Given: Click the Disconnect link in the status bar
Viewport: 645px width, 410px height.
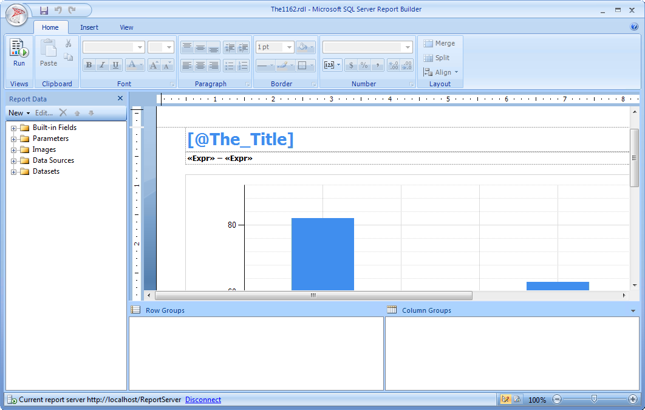Looking at the screenshot, I should tap(203, 400).
